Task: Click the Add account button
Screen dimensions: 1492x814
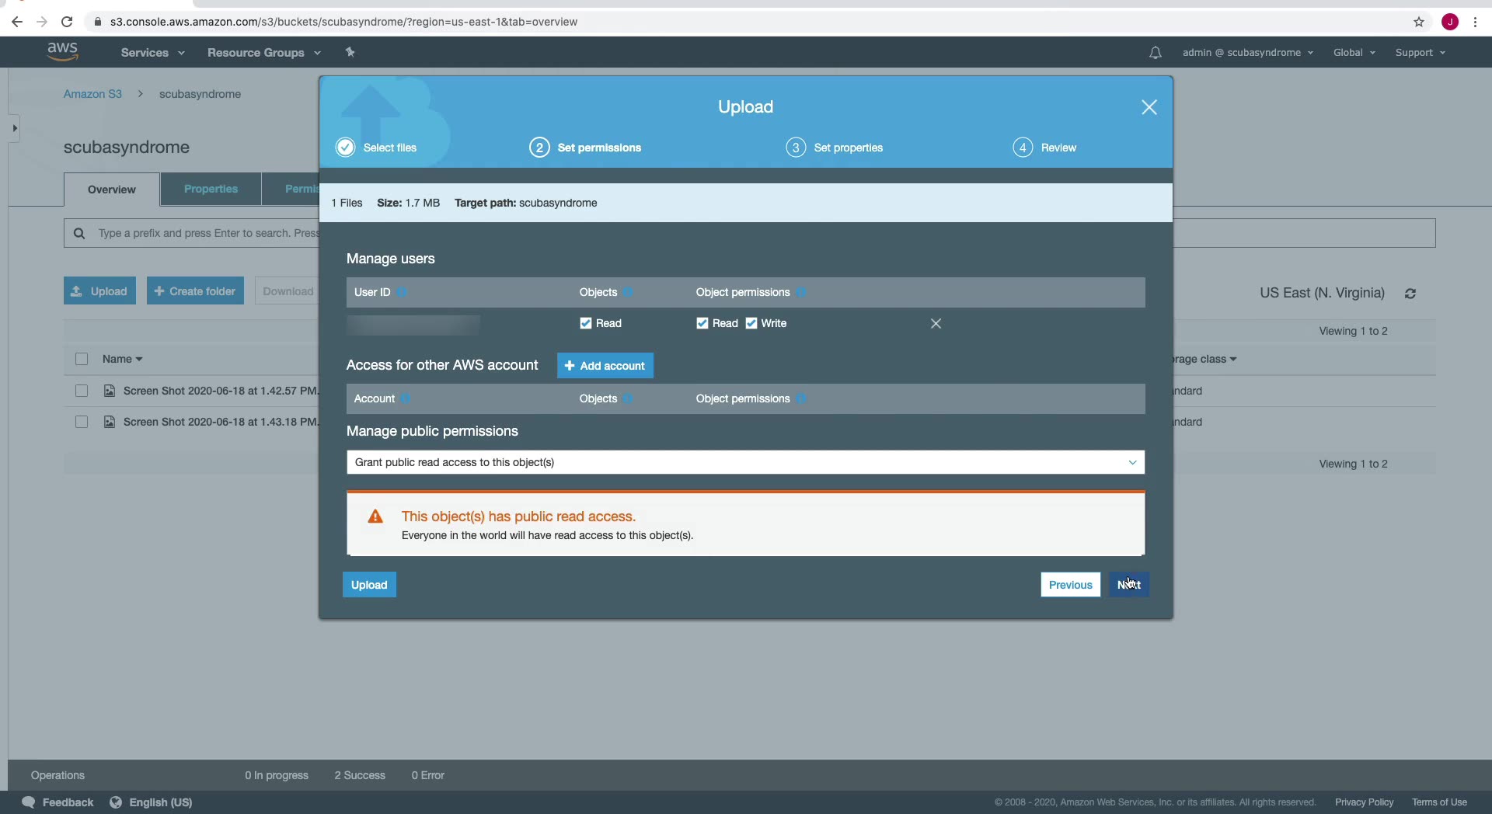Action: click(605, 366)
